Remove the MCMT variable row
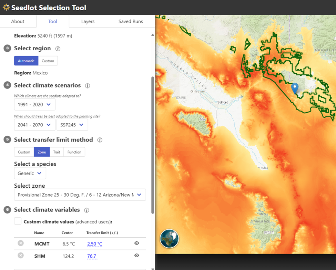 (x=21, y=243)
